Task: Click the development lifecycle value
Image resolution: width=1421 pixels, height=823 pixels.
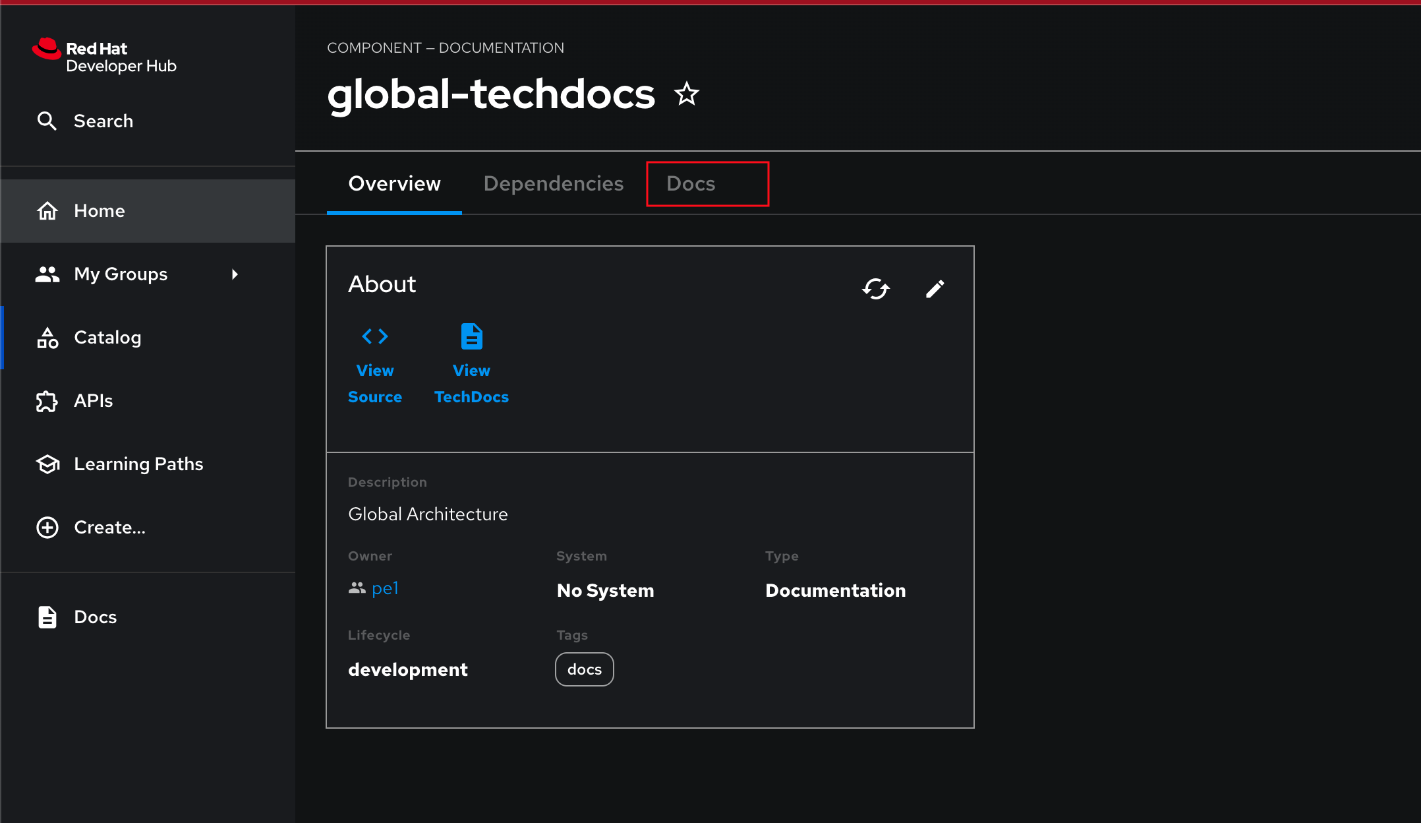Action: (408, 669)
